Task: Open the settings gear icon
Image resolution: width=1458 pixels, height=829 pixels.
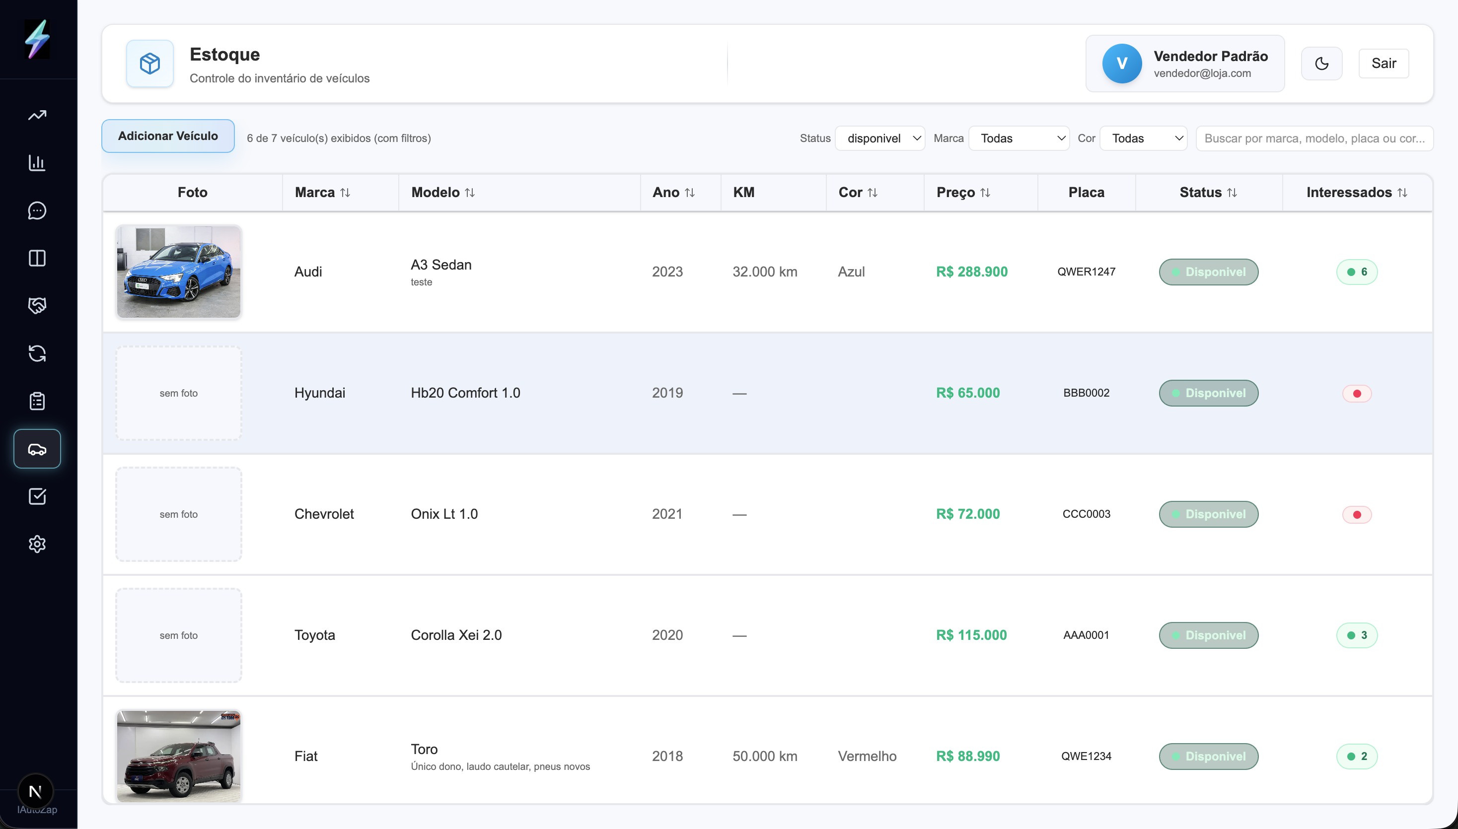Action: click(x=37, y=544)
